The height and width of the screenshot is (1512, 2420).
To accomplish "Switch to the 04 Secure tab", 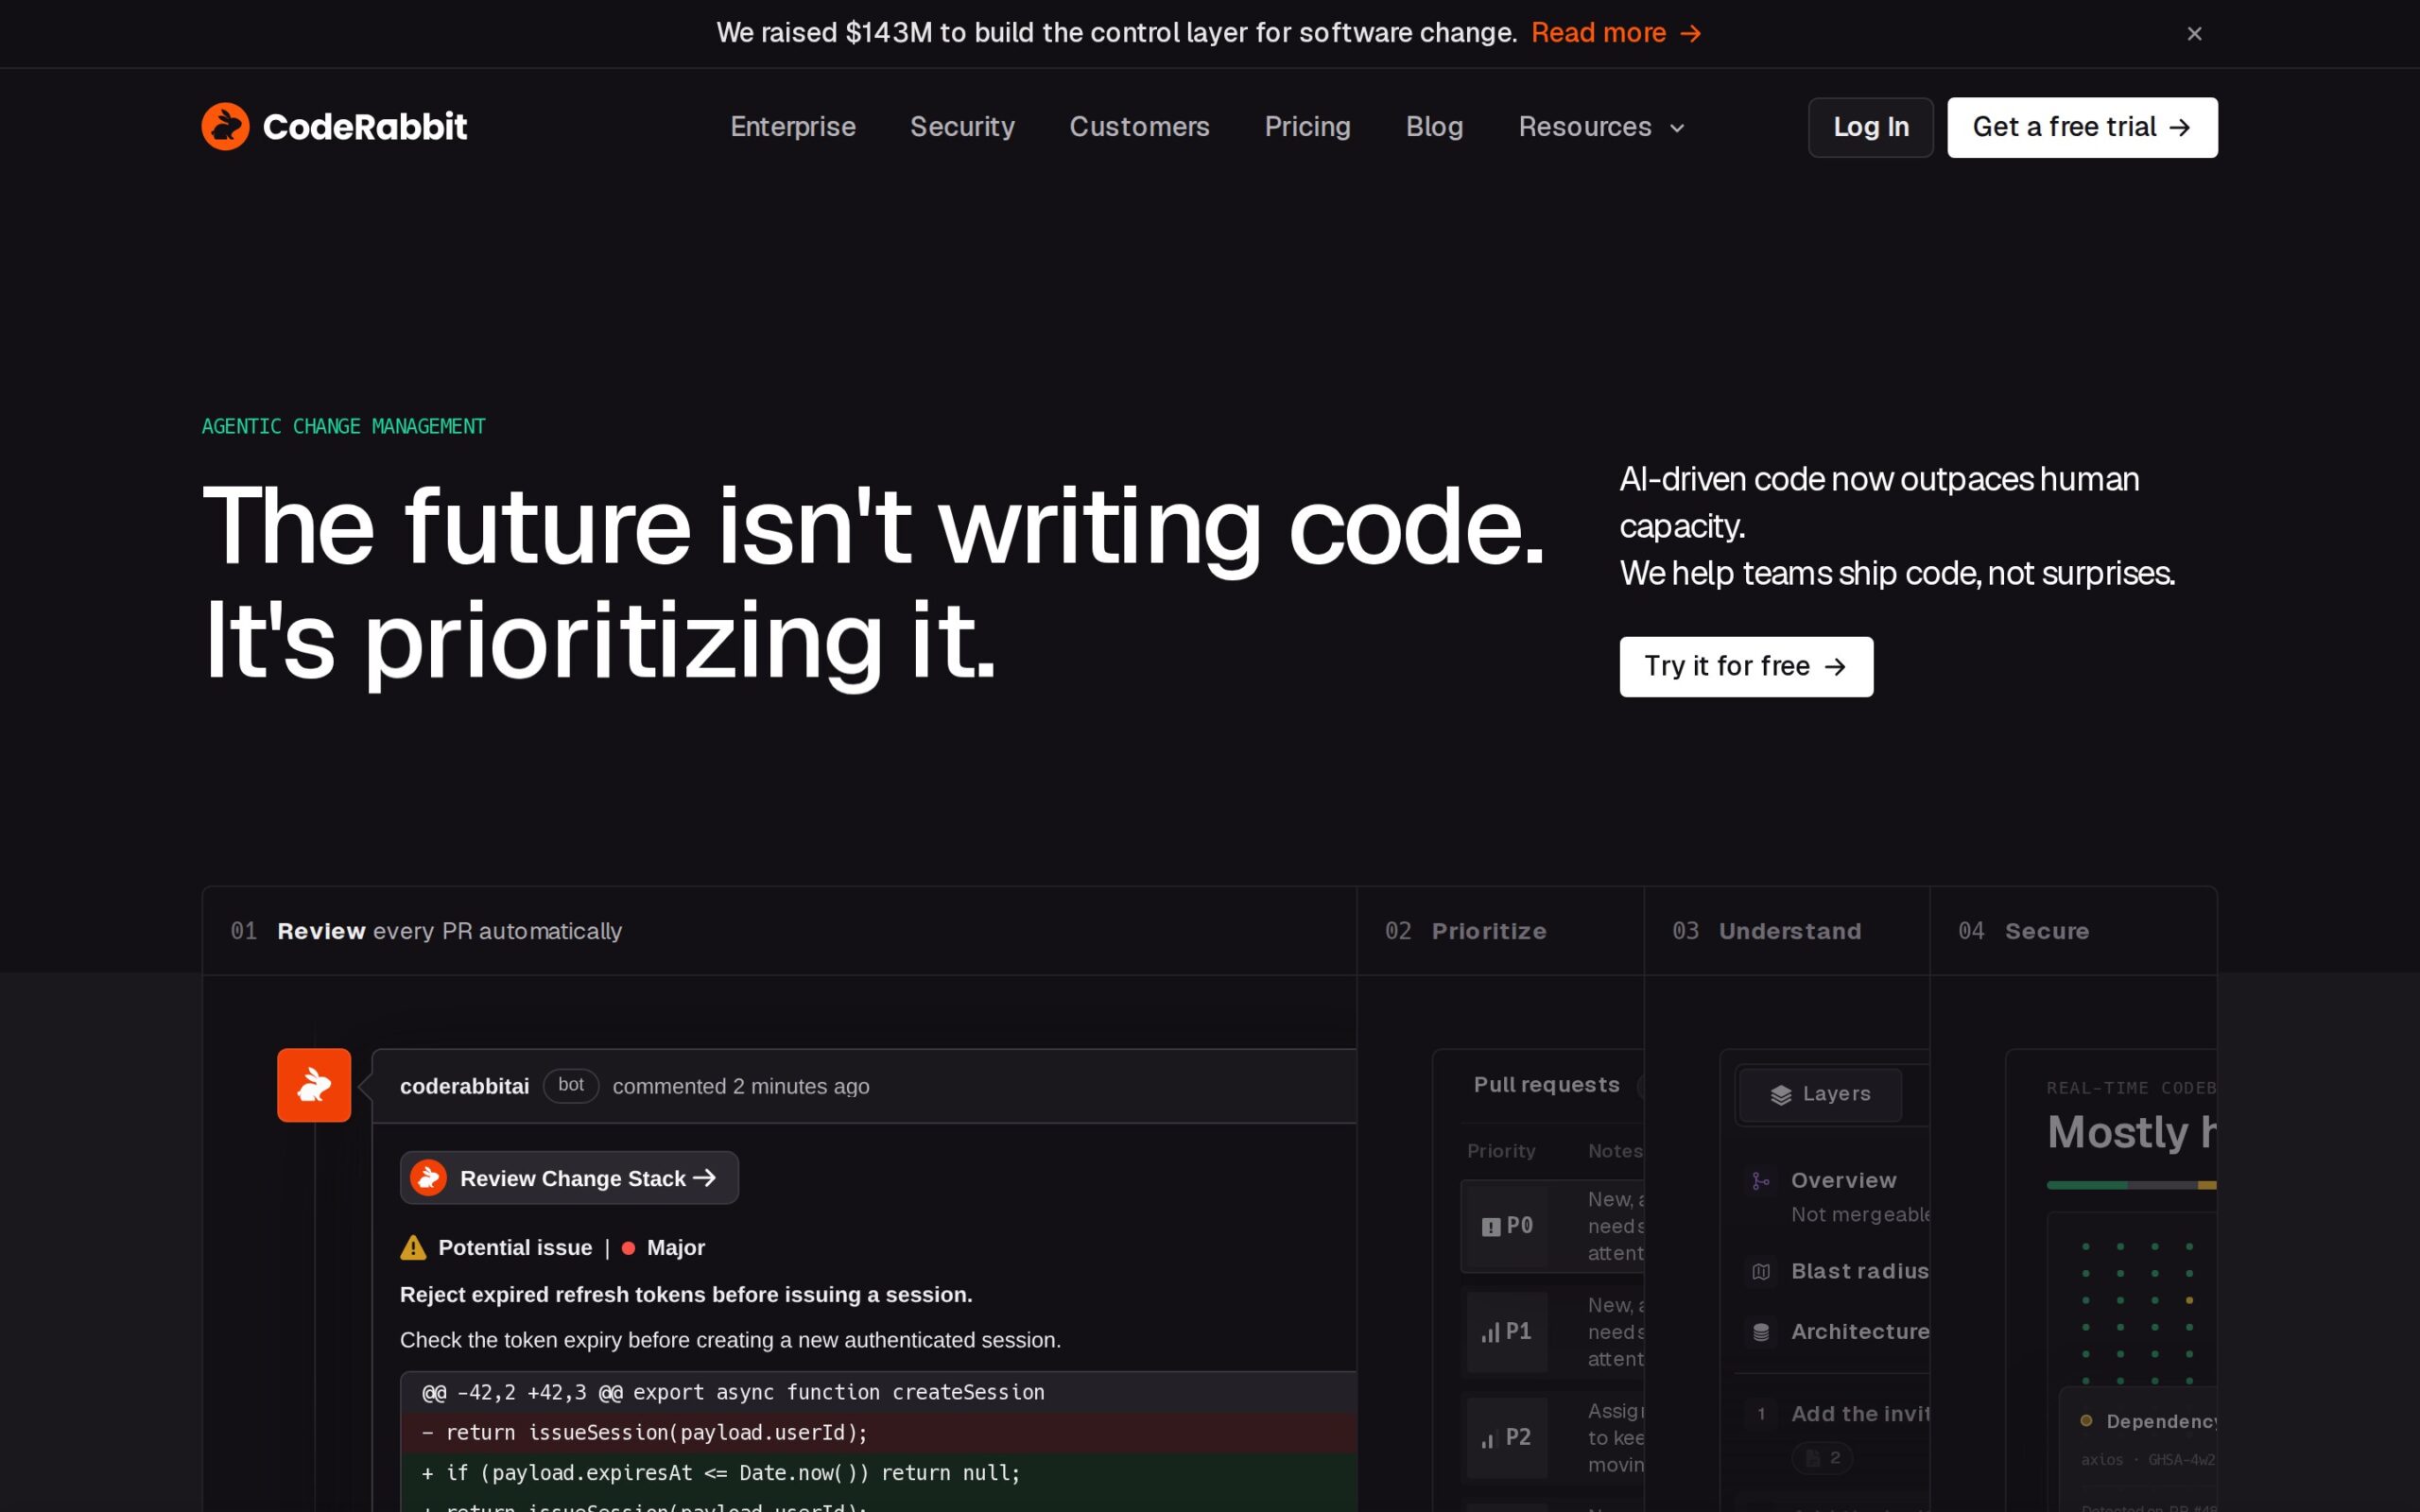I will click(2073, 931).
